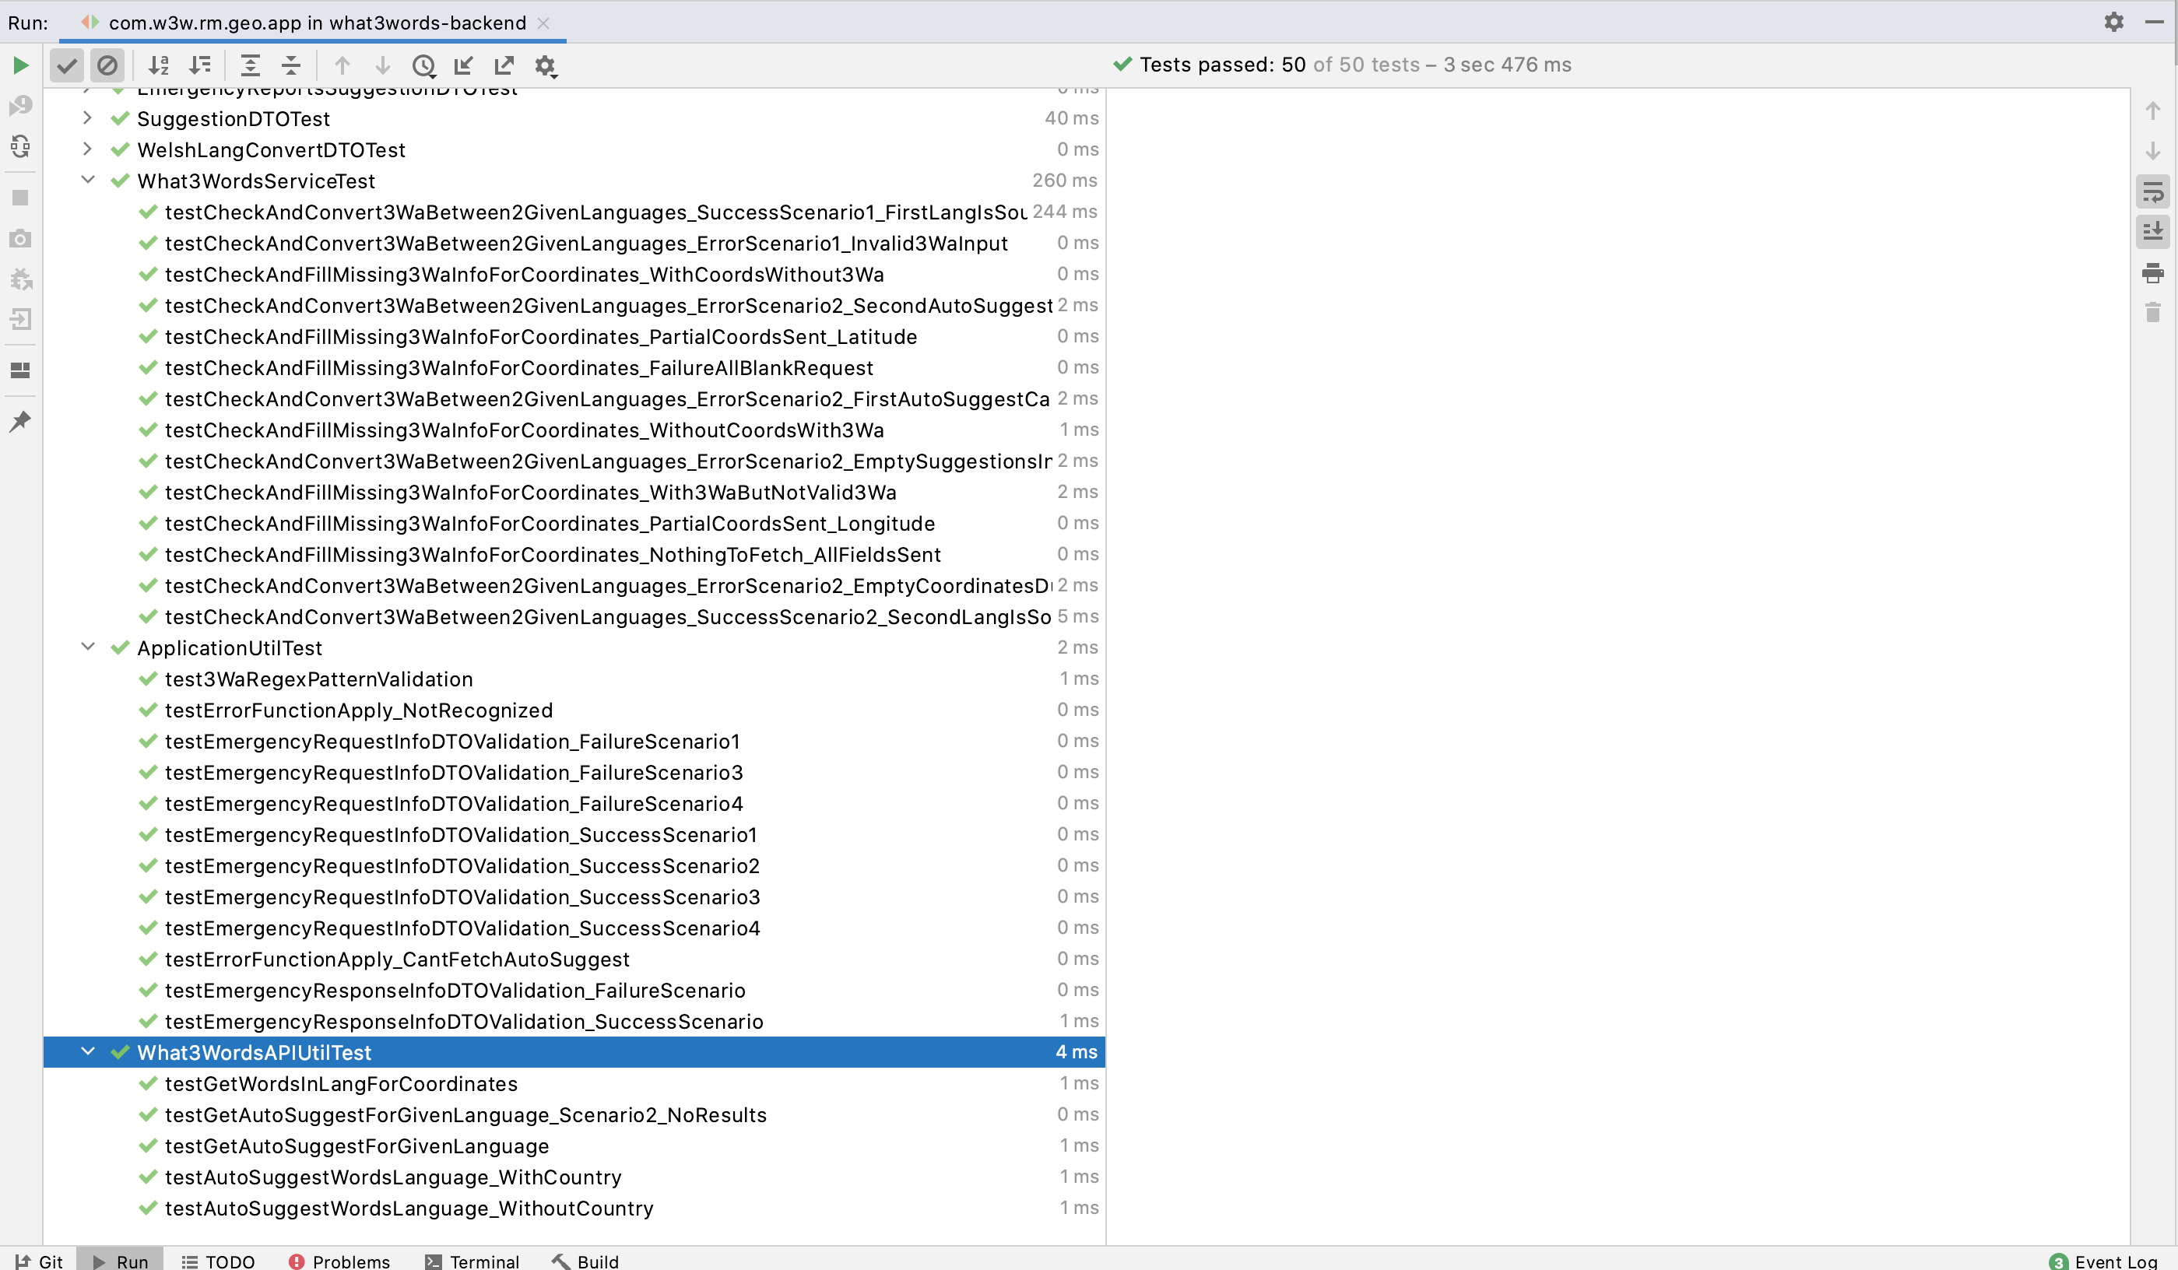Select the test3WaRegexPatternValidation test
This screenshot has width=2178, height=1270.
(318, 679)
